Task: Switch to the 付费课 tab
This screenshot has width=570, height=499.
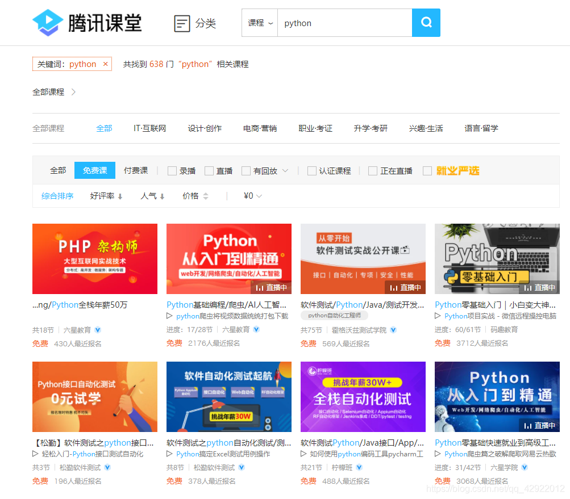Action: pyautogui.click(x=136, y=170)
